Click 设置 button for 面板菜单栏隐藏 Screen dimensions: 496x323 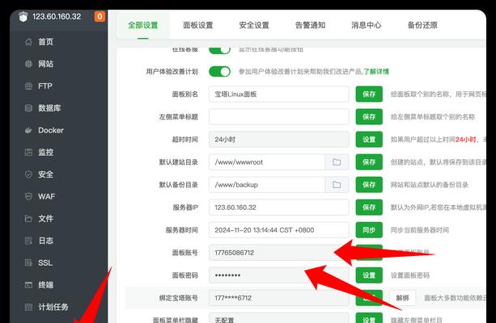tap(369, 318)
